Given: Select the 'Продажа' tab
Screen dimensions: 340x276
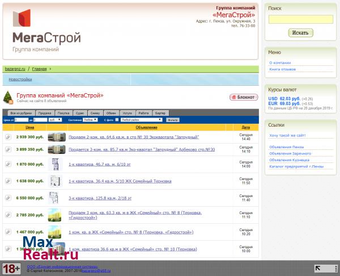Looking at the screenshot, I should pos(45,113).
